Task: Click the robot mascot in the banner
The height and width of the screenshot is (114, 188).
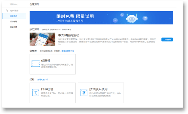Action: click(132, 18)
